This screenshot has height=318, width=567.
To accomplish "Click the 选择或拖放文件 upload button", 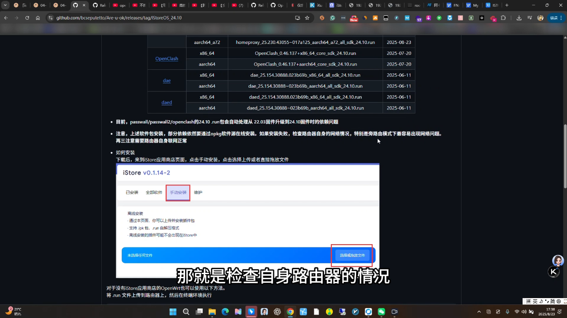I will click(352, 255).
